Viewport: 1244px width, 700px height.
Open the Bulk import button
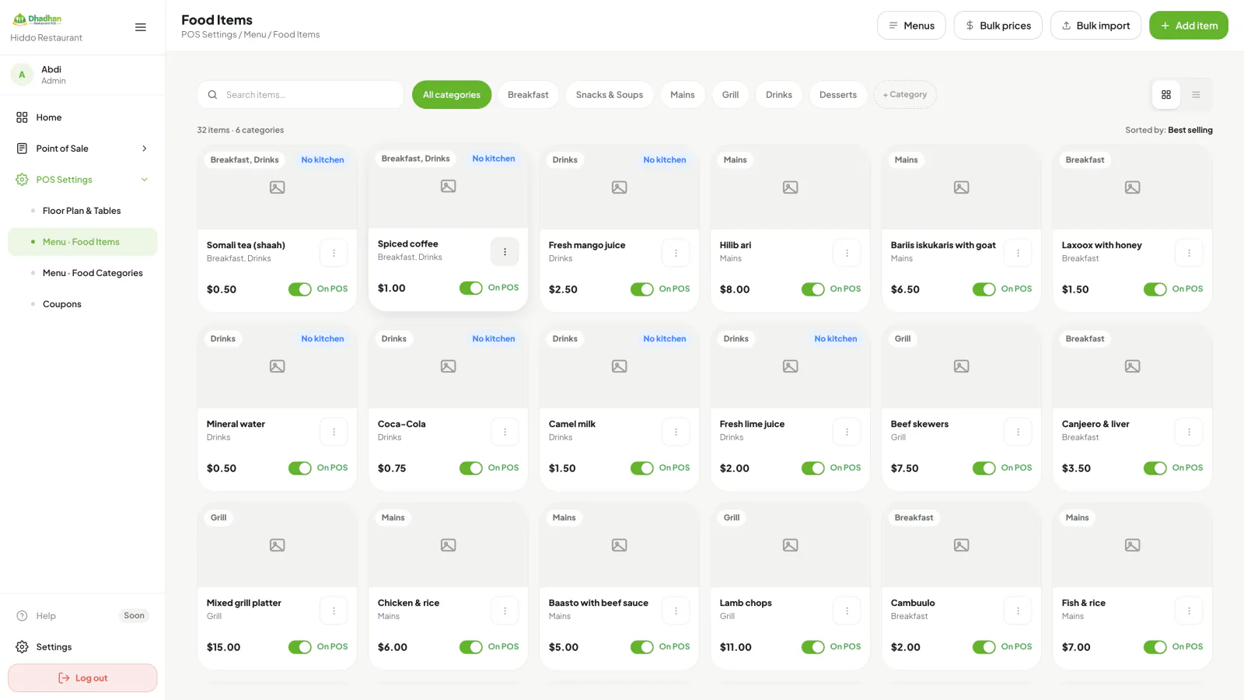(1095, 26)
